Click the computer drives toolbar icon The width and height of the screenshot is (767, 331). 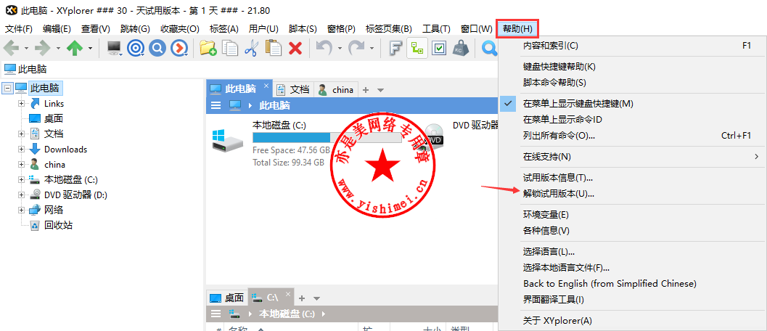(115, 48)
